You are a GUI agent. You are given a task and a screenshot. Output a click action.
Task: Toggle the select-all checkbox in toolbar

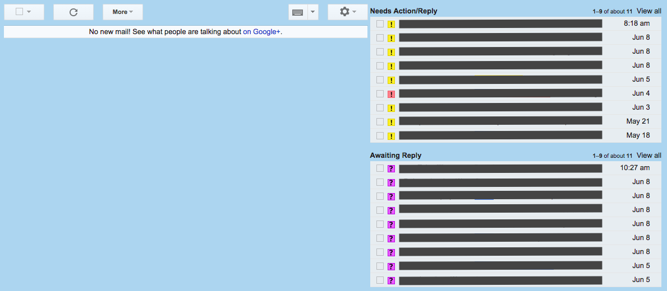coord(20,12)
